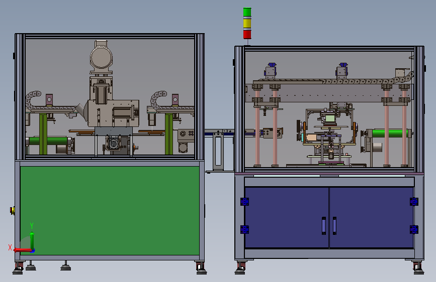Select the right blue cabinet door

[x=372, y=217]
